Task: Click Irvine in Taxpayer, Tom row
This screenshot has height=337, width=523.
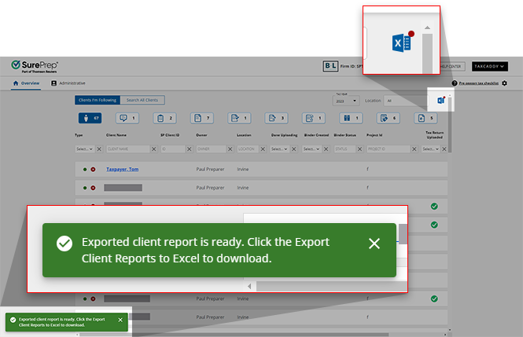Action: coord(243,170)
